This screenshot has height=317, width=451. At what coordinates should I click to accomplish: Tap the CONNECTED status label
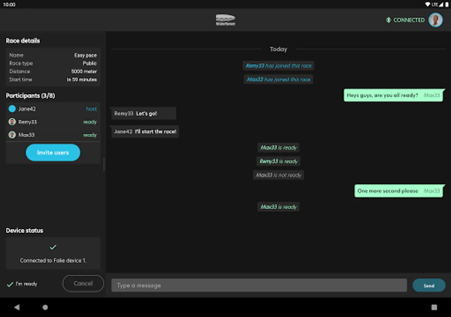click(409, 20)
